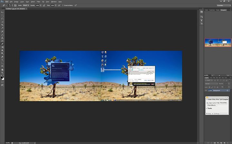Select the Eraser tool in toolbox
The height and width of the screenshot is (144, 232).
coord(2,44)
